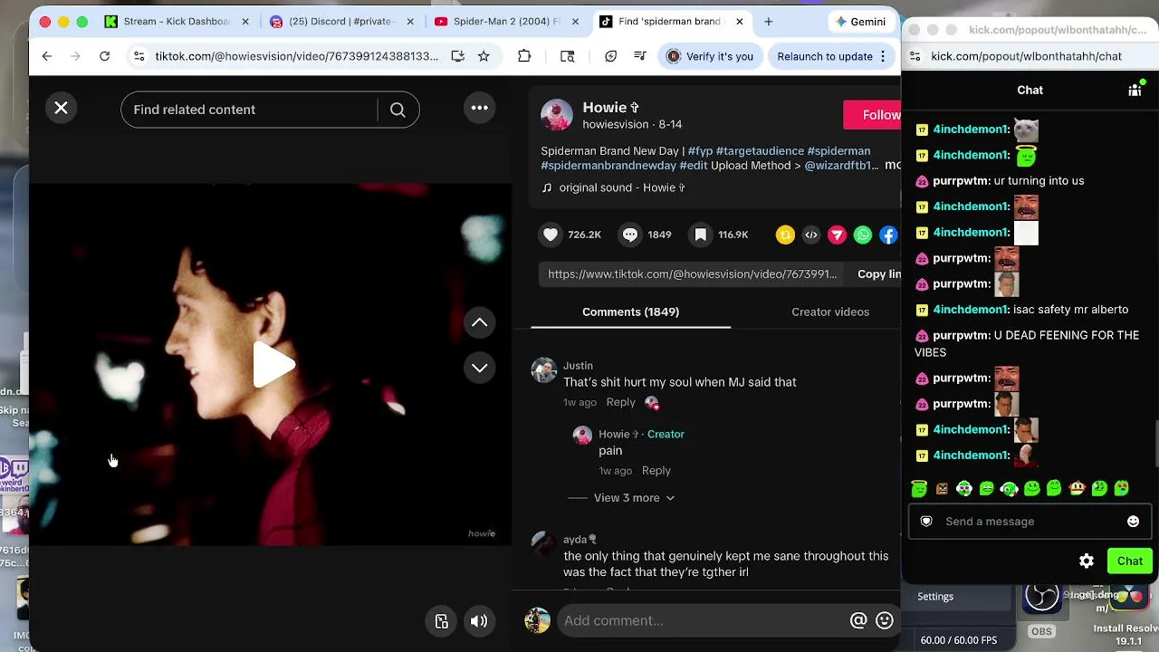Viewport: 1159px width, 652px height.
Task: Click the Add comment text field
Action: pos(702,620)
